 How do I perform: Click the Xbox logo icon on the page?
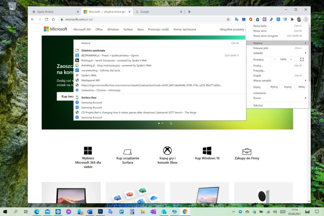(168, 151)
